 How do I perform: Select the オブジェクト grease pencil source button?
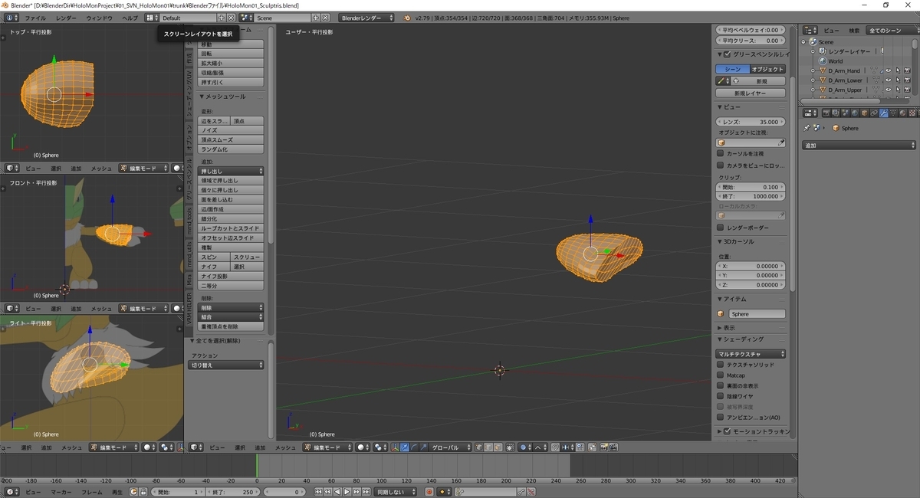pyautogui.click(x=768, y=69)
